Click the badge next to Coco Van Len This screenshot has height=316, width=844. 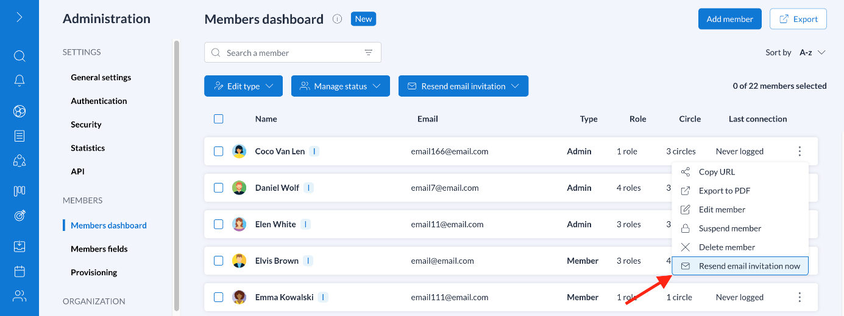click(x=314, y=151)
